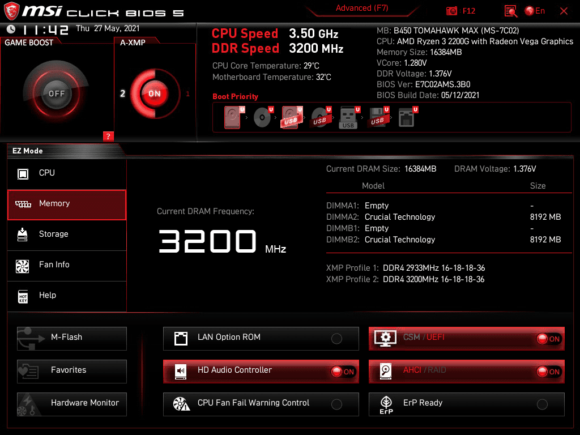Turn off HD Audio Controller ON switch

(x=343, y=372)
